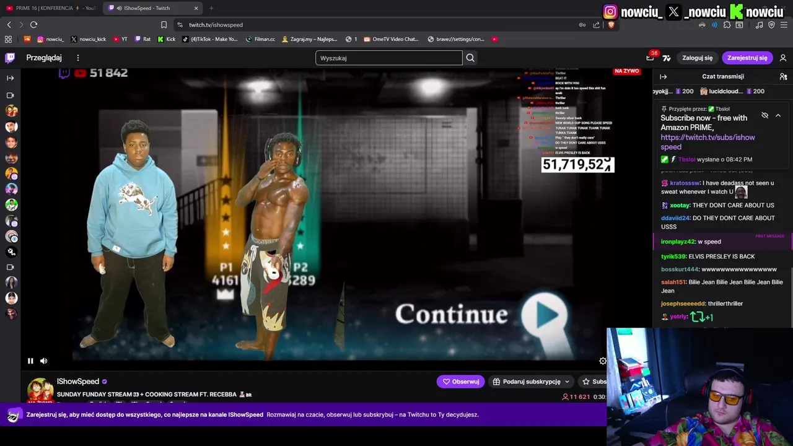Open the nowciu_ Instagram bookmark
Image resolution: width=793 pixels, height=446 pixels.
pyautogui.click(x=51, y=39)
